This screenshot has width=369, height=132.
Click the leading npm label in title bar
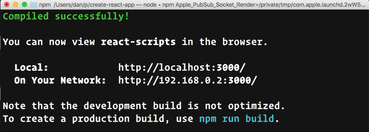pyautogui.click(x=45, y=5)
